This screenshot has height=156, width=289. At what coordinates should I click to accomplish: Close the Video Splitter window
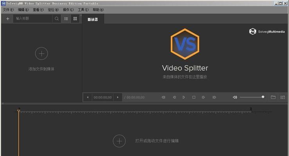click(x=285, y=3)
